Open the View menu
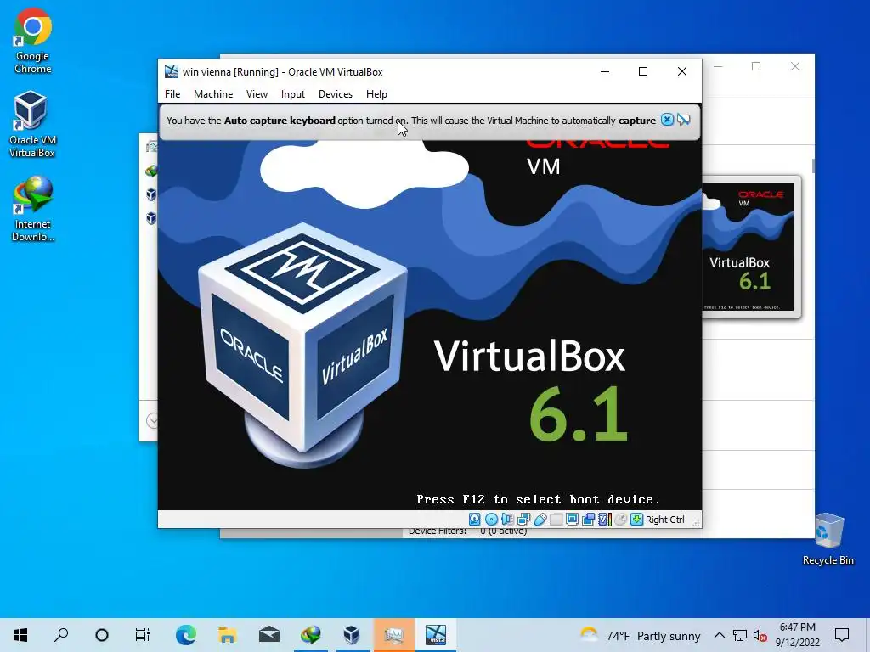This screenshot has width=870, height=652. [x=257, y=94]
